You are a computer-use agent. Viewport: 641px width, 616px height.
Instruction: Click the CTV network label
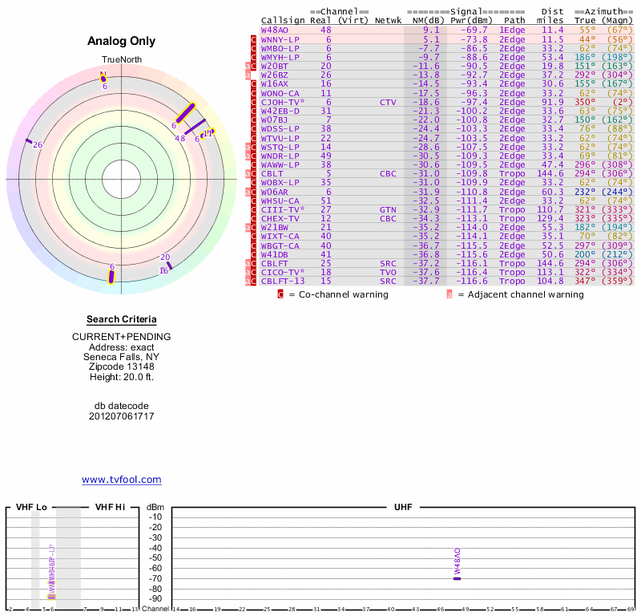point(388,102)
